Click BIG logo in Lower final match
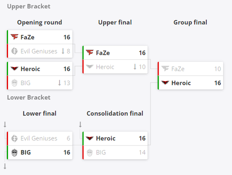The image size is (232, 175). (x=14, y=152)
